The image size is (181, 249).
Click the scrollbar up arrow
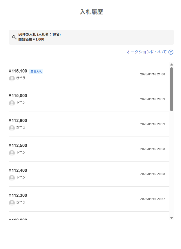tap(171, 65)
